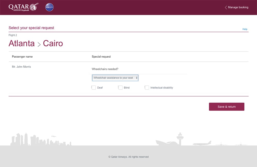Enable the Blind option
257x167 pixels.
[x=120, y=87]
